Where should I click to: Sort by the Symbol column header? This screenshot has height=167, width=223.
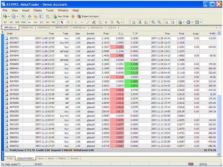coord(88,33)
